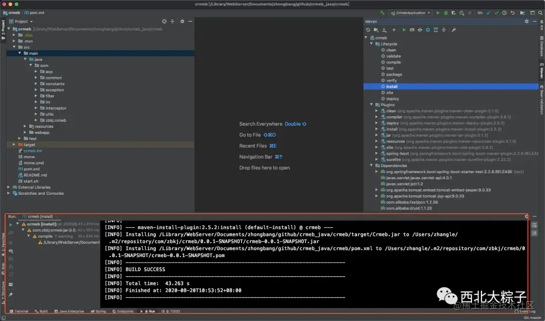Viewport: 545px width, 321px height.
Task: Toggle the eye view filter in Run panel
Action: pos(11,251)
